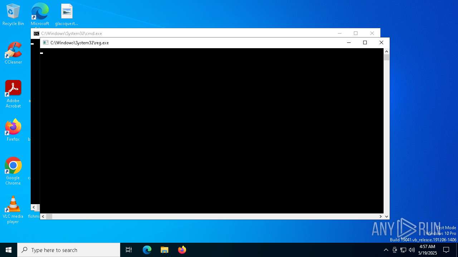Open Task View on the taskbar
This screenshot has width=458, height=257.
pos(129,250)
